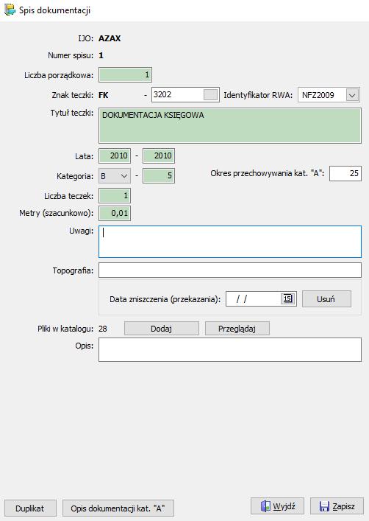Image resolution: width=369 pixels, height=521 pixels.
Task: Click the Liczba teczek field
Action: pyautogui.click(x=115, y=195)
